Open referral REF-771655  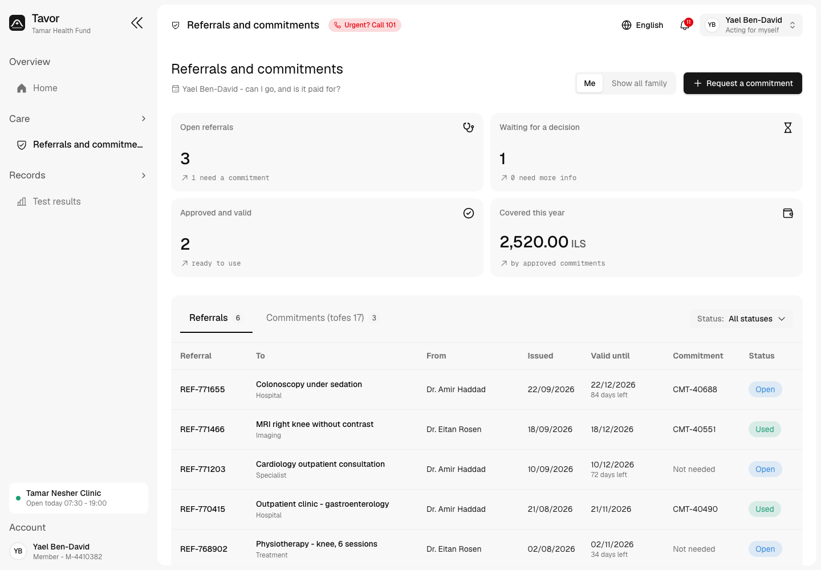pyautogui.click(x=202, y=390)
